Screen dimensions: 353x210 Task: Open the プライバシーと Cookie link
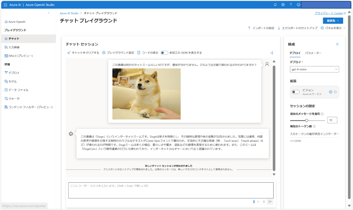(330, 13)
